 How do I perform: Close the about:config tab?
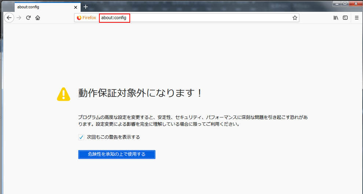pos(76,7)
